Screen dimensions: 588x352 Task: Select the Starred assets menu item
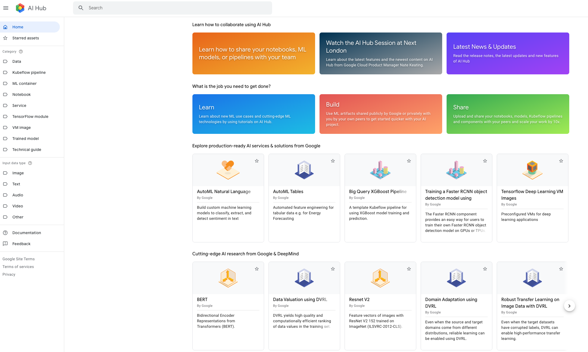(25, 38)
